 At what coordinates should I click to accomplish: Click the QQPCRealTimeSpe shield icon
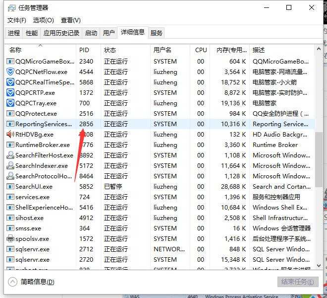(x=10, y=82)
